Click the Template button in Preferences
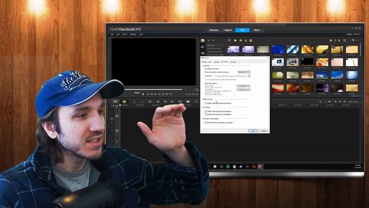 pos(243,86)
